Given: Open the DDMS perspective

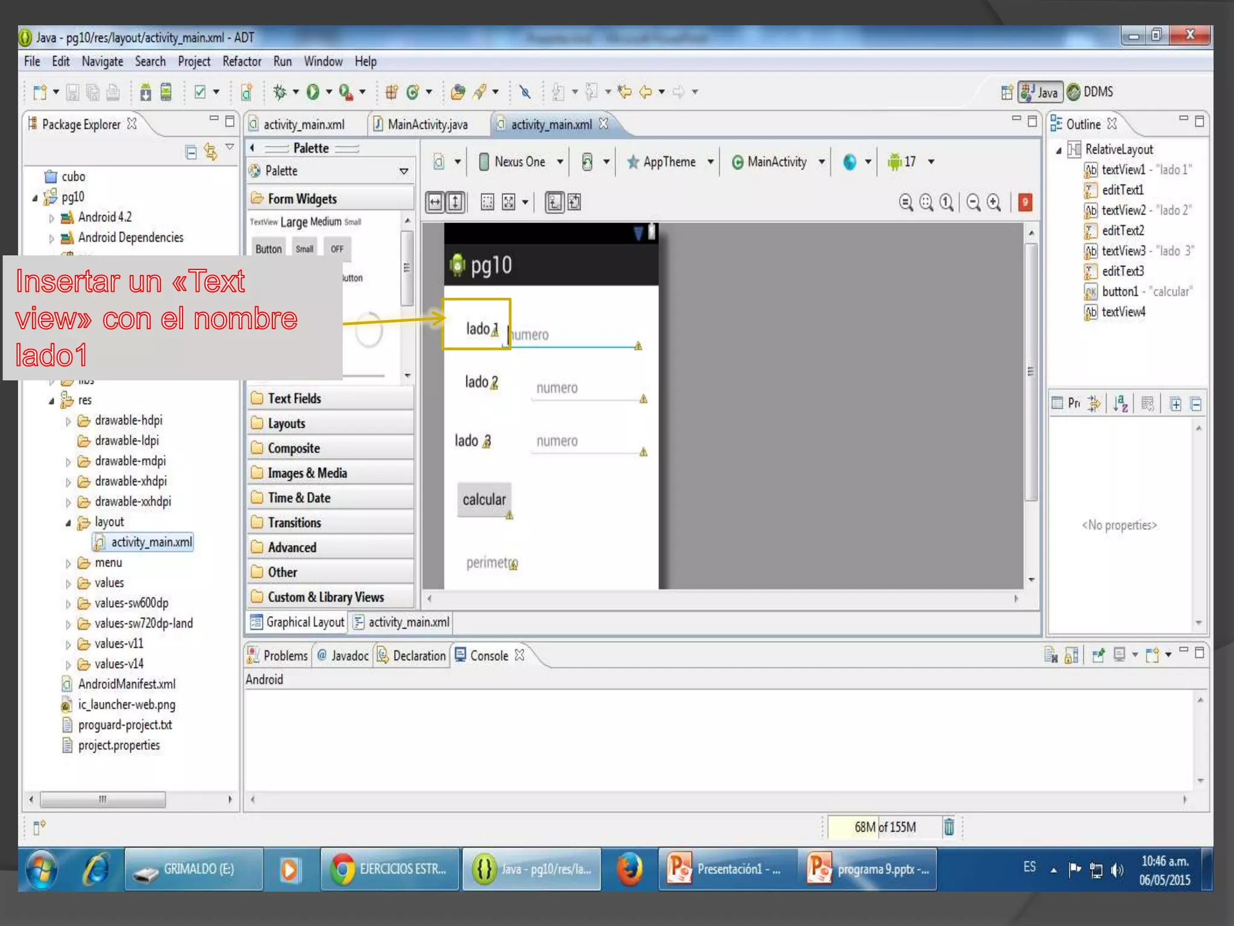Looking at the screenshot, I should [x=1091, y=92].
